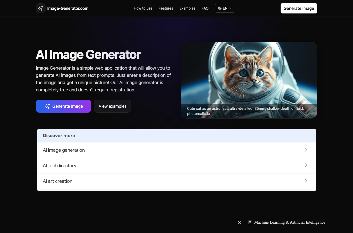Click the gradient Generate Image hero button

pyautogui.click(x=63, y=106)
